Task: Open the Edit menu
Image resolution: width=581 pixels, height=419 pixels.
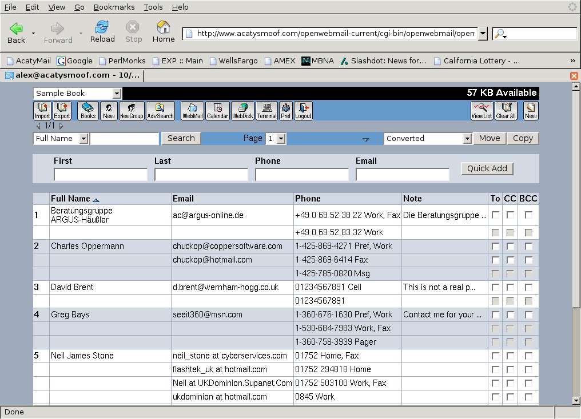Action: [32, 7]
